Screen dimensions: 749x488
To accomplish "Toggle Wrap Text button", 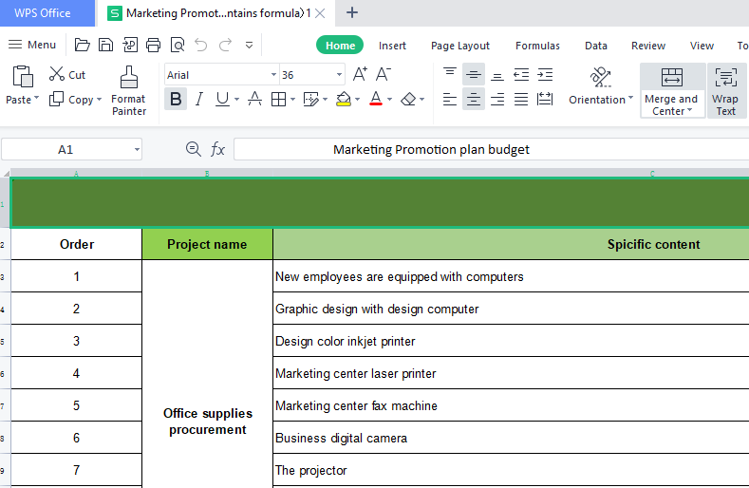I will pyautogui.click(x=725, y=91).
